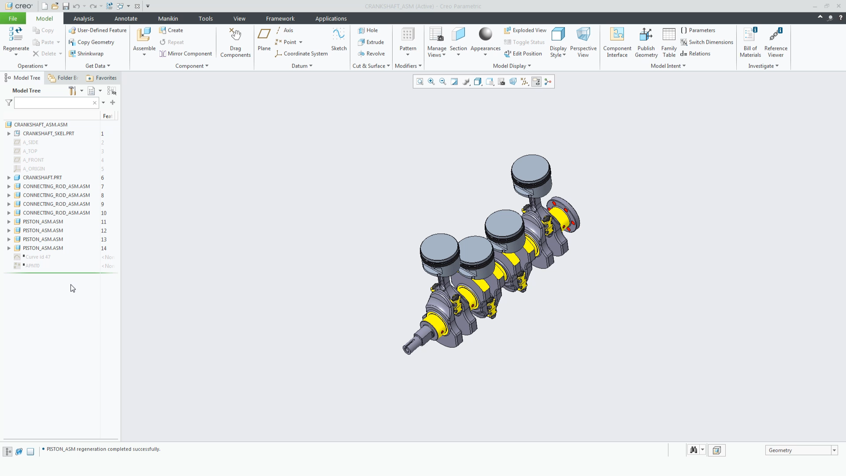Click the Repaint icon in graphics toolbar
The height and width of the screenshot is (476, 846).
click(x=454, y=82)
